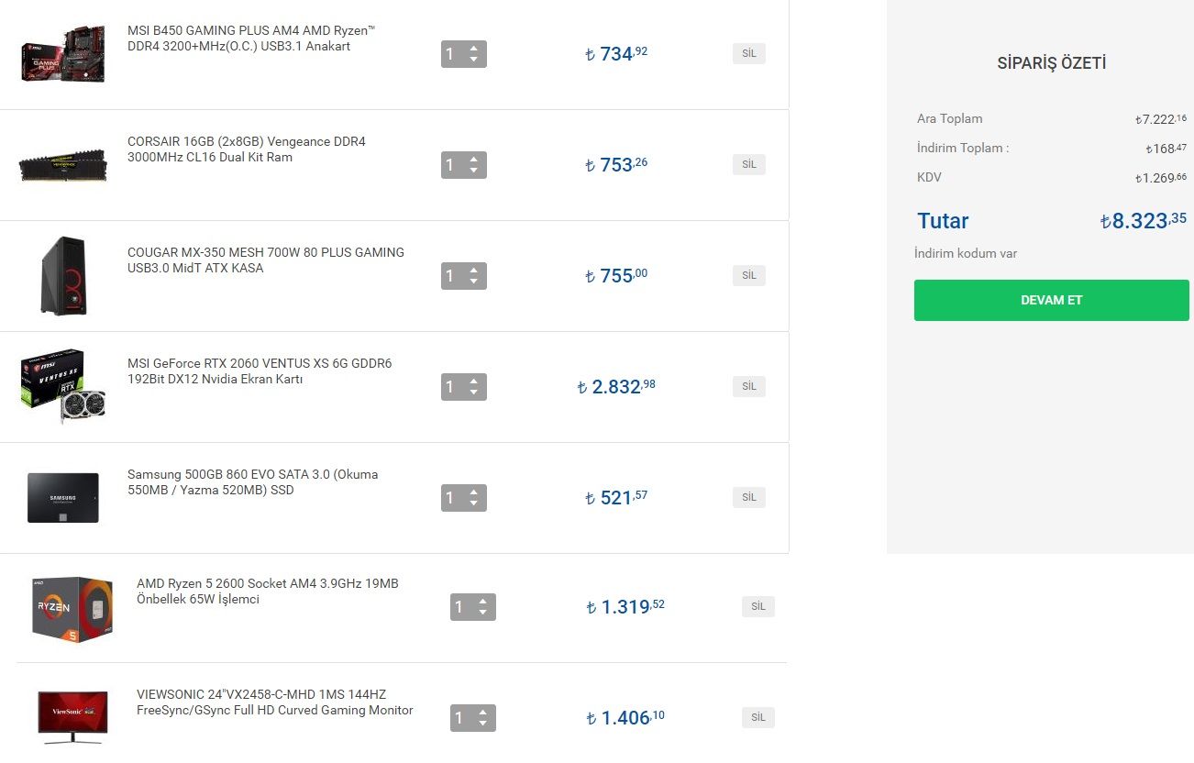Decrease quantity of Samsung 860 EVO SSD
This screenshot has height=763, width=1194.
[x=473, y=504]
